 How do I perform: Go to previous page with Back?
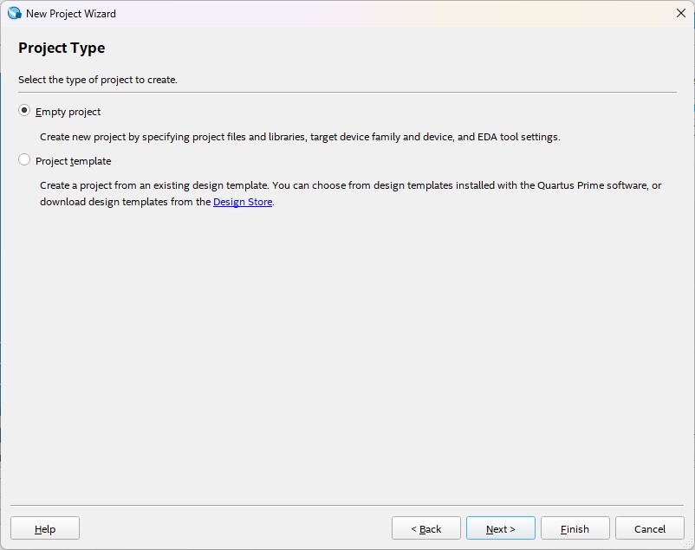point(426,528)
